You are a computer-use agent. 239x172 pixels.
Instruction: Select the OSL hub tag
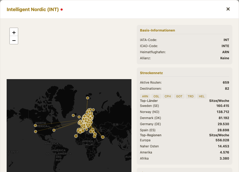(156, 96)
